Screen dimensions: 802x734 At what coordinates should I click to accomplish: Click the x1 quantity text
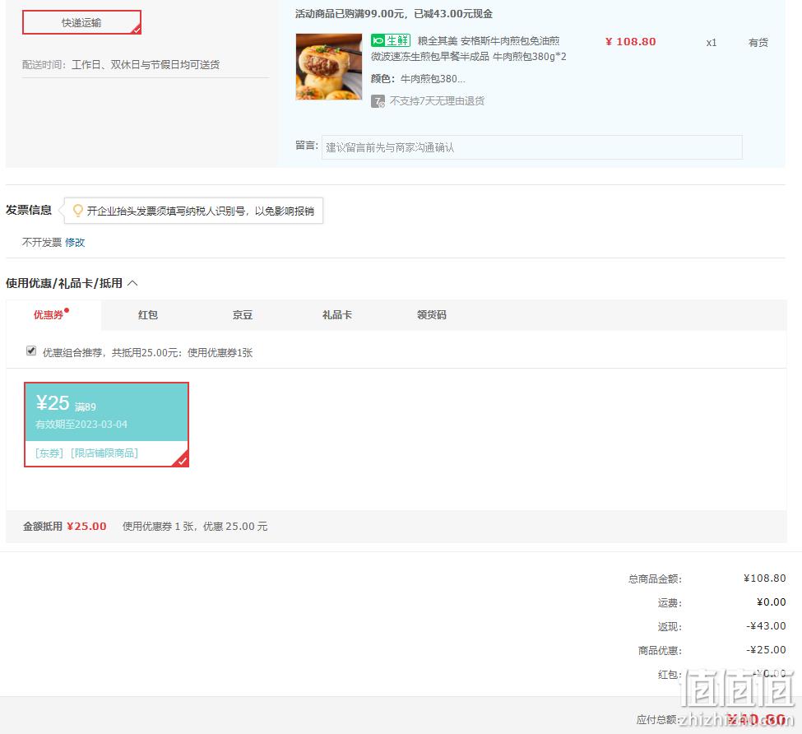(x=711, y=43)
